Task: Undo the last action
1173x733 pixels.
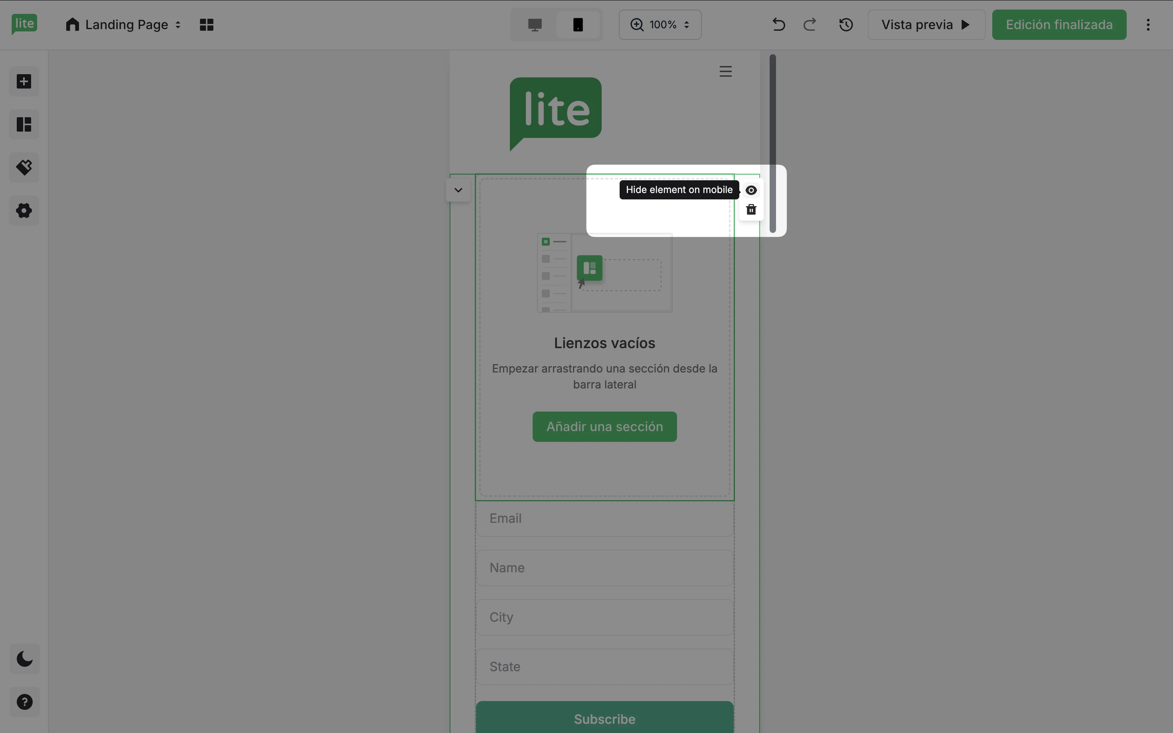Action: pos(778,25)
